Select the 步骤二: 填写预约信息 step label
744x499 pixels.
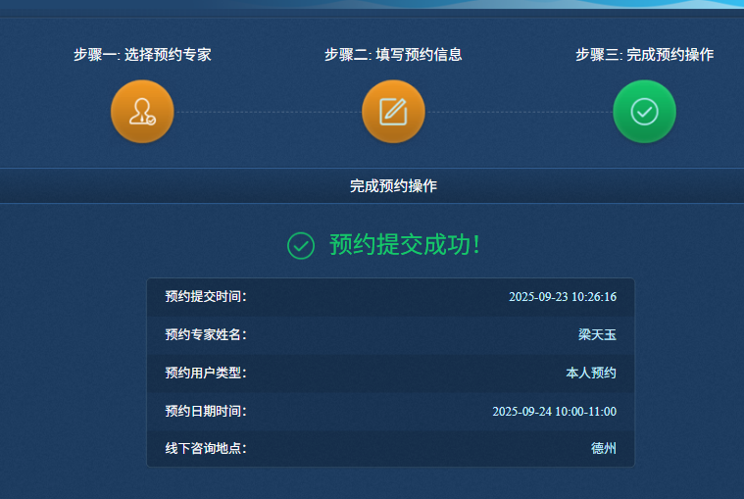point(393,55)
